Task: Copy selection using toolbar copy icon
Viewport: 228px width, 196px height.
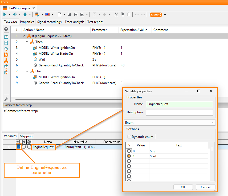Action: click(x=123, y=14)
